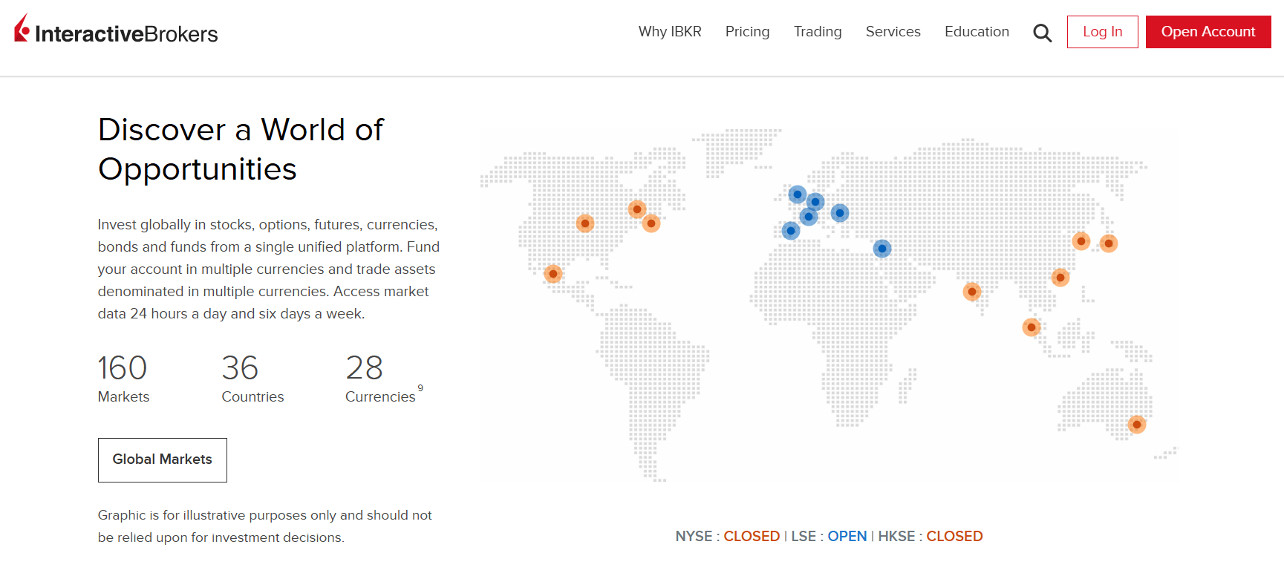This screenshot has height=579, width=1284.
Task: Click the orange market dot in Australia
Action: 1137,425
